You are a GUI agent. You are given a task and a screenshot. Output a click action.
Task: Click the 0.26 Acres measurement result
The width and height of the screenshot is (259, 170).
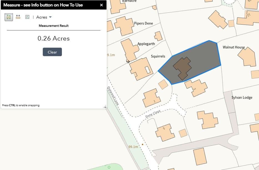54,38
